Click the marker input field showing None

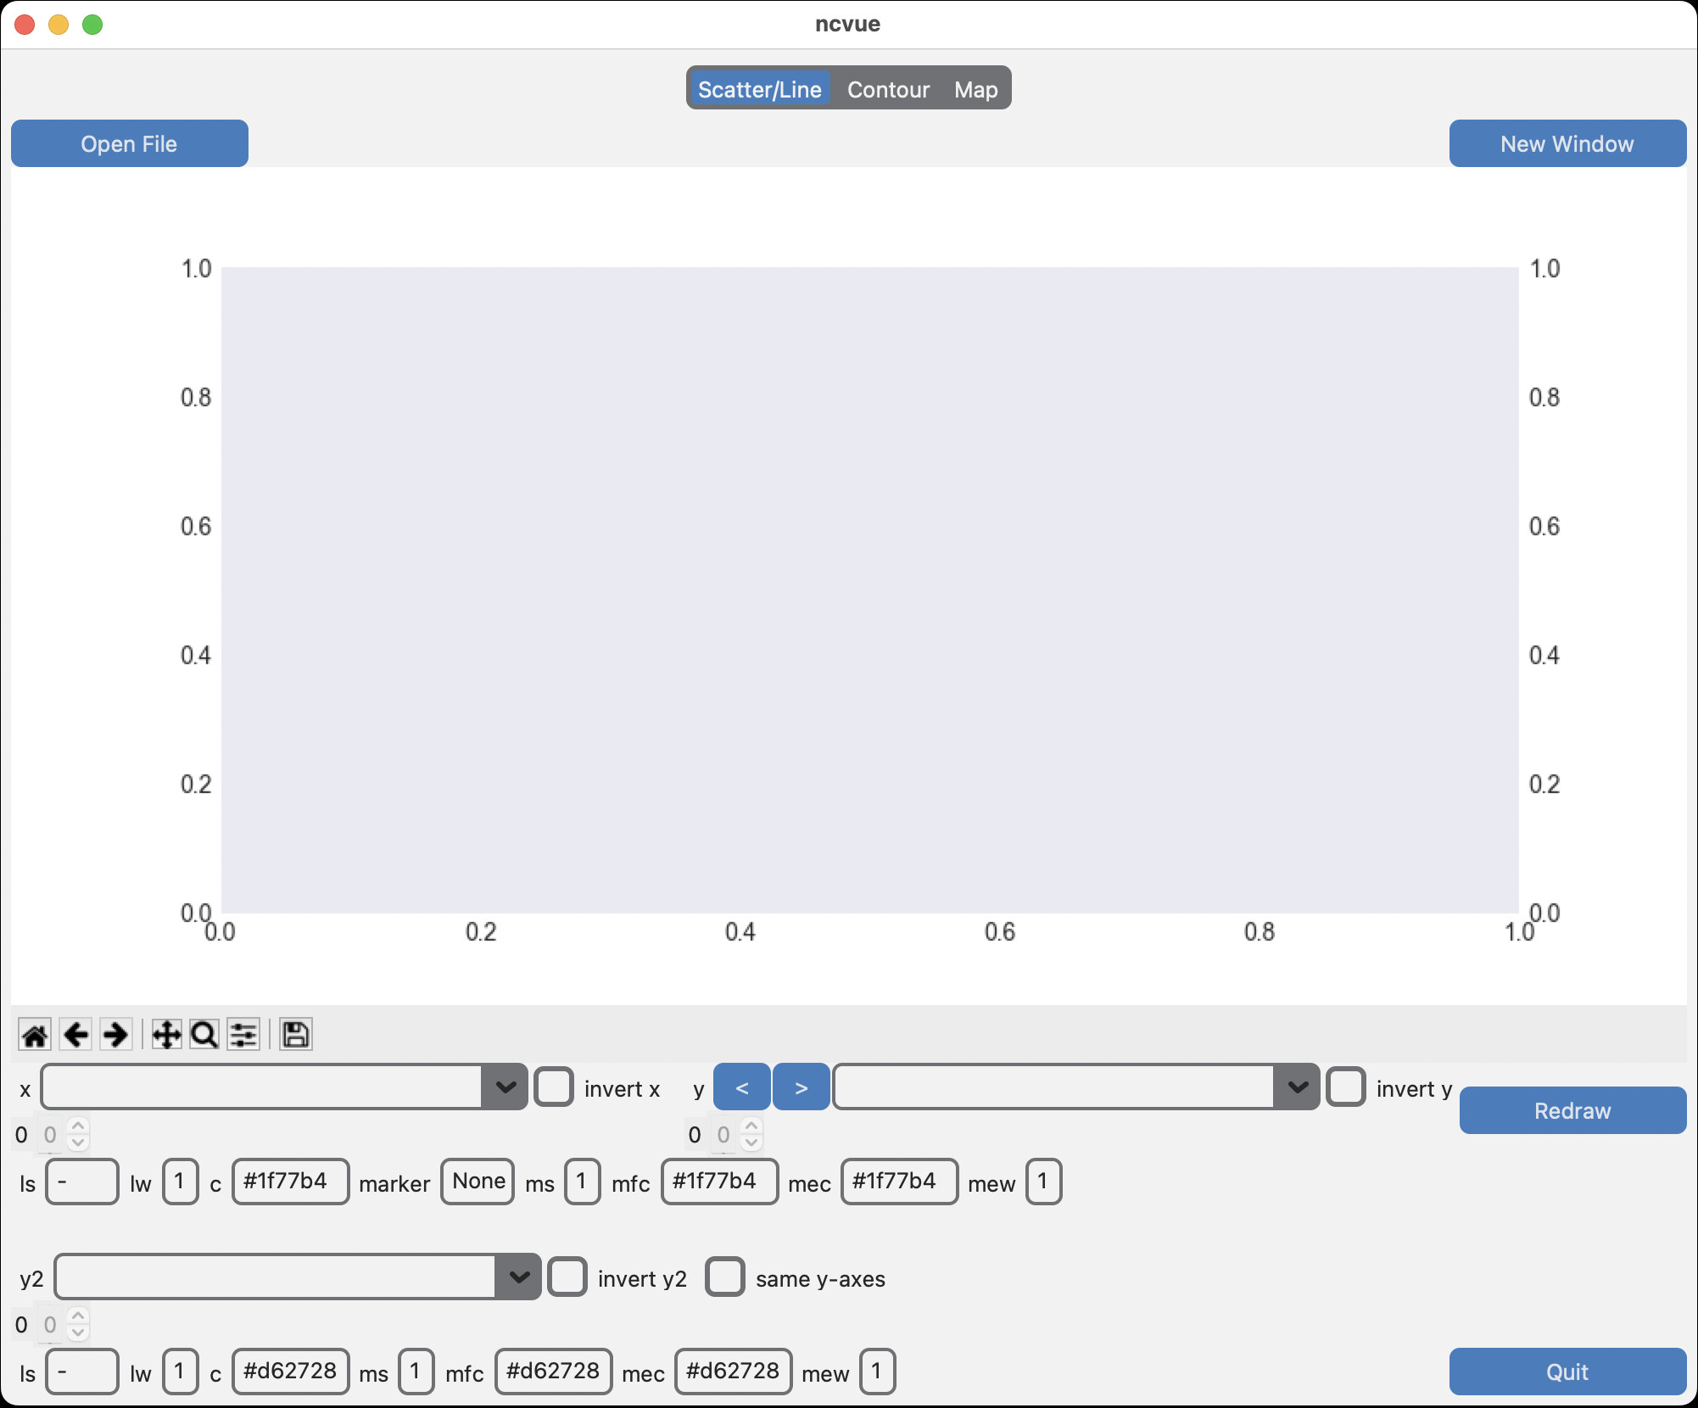point(478,1182)
